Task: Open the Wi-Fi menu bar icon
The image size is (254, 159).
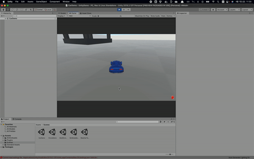Action: tap(213, 2)
